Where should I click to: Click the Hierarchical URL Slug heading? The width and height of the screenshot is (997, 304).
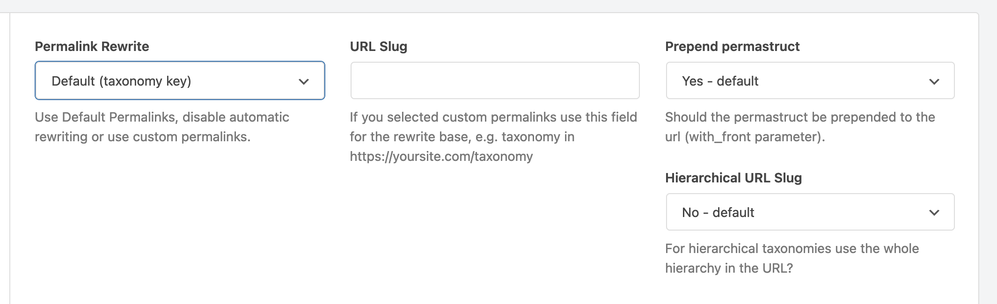click(733, 178)
